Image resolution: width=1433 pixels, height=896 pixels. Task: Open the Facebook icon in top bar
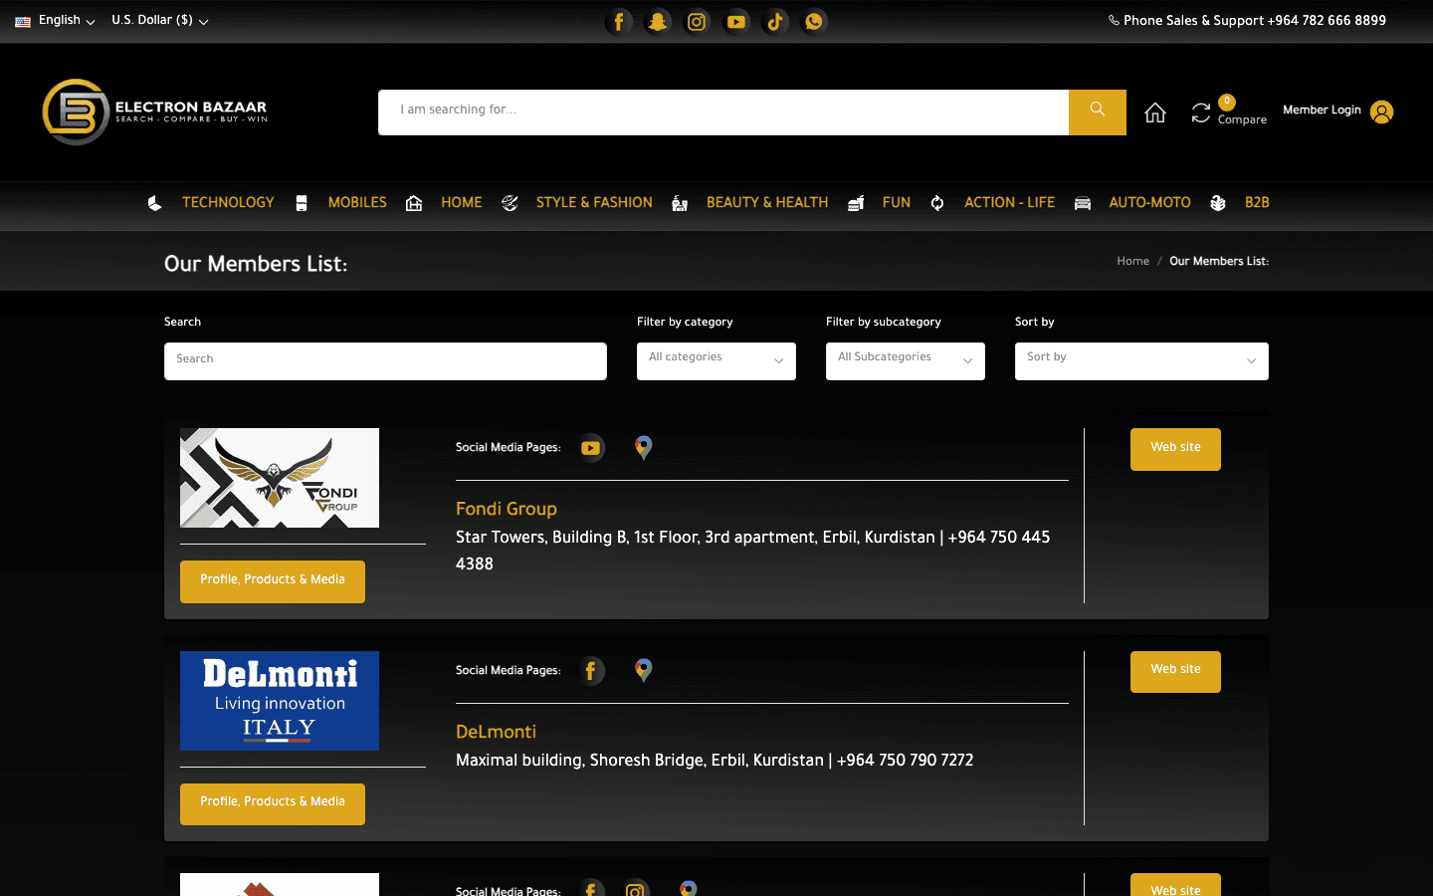coord(619,21)
